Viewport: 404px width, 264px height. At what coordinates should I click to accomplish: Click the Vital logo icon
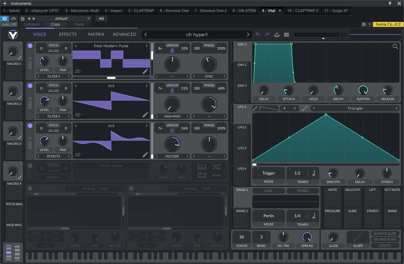(x=13, y=34)
